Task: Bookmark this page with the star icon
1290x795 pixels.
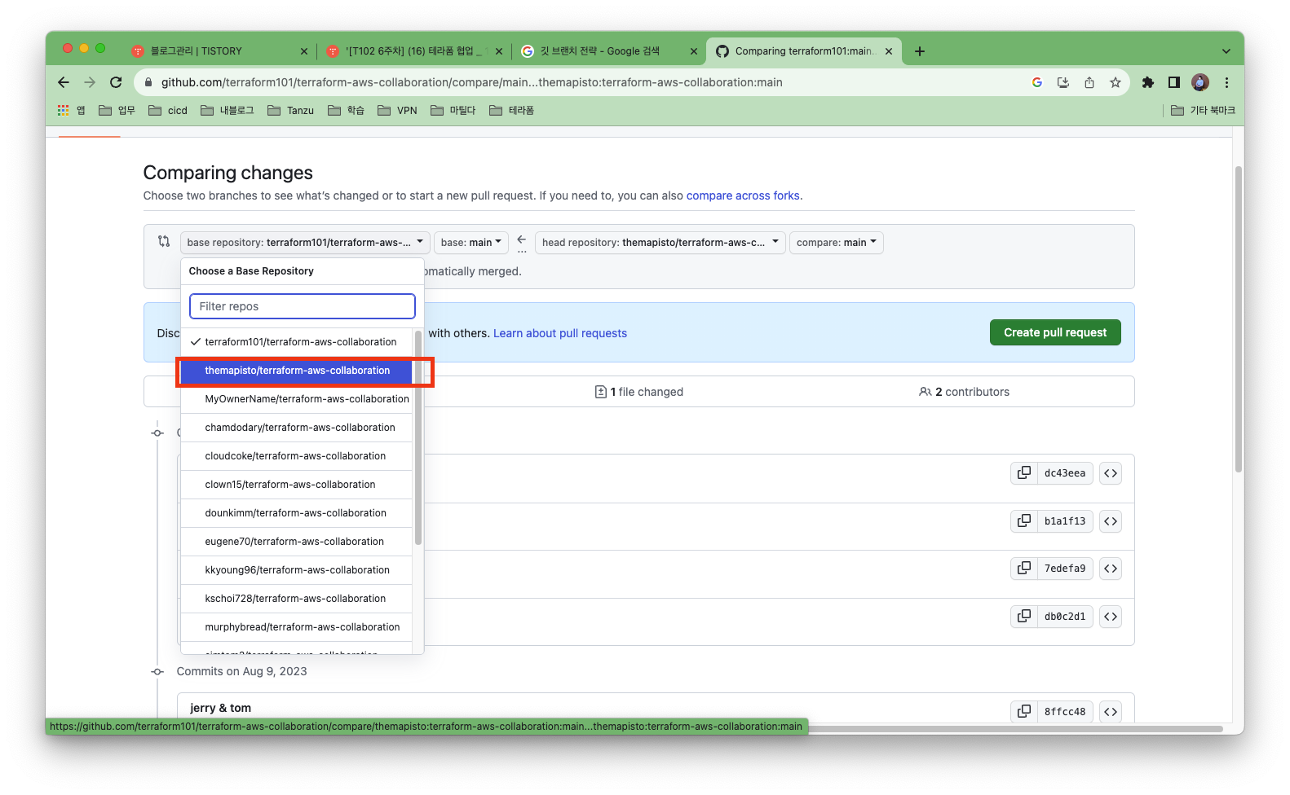Action: click(x=1115, y=82)
